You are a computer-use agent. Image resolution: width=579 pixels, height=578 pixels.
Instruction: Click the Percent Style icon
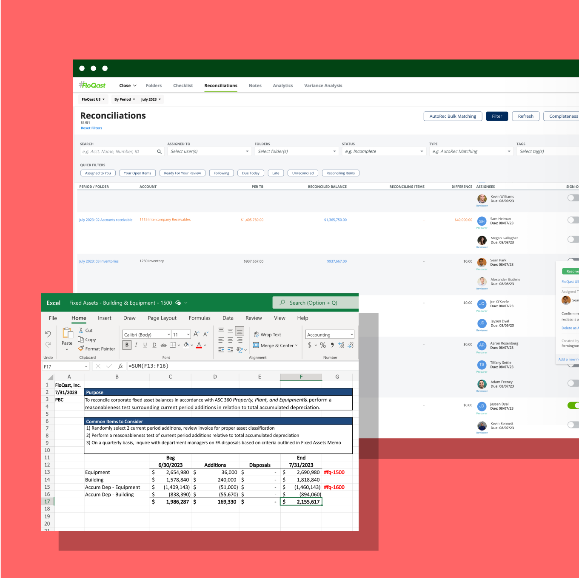[323, 345]
